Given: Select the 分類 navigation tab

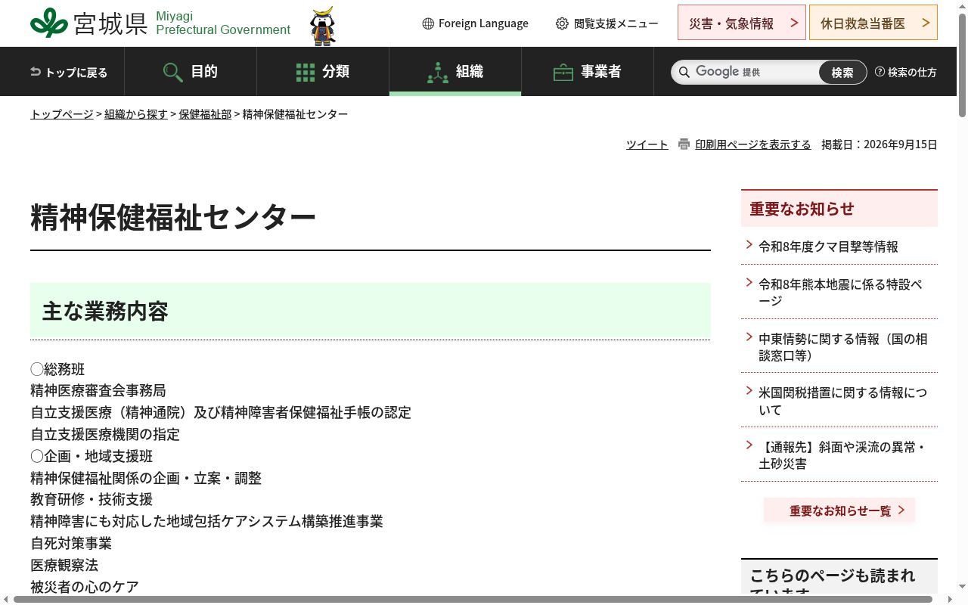Looking at the screenshot, I should 323,72.
